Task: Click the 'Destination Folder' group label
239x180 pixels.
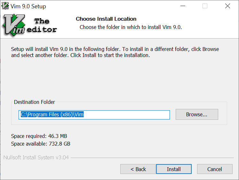Action: 35,102
